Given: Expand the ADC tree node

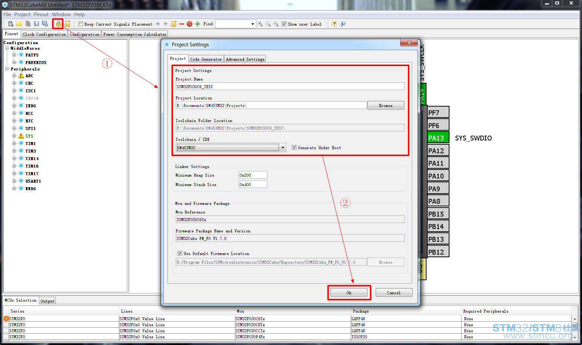Looking at the screenshot, I should pos(14,76).
